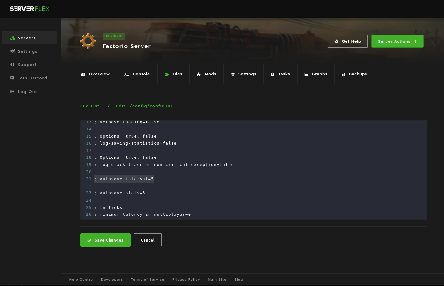The height and width of the screenshot is (286, 444).
Task: Click the Join Discord icon
Action: coord(12,78)
